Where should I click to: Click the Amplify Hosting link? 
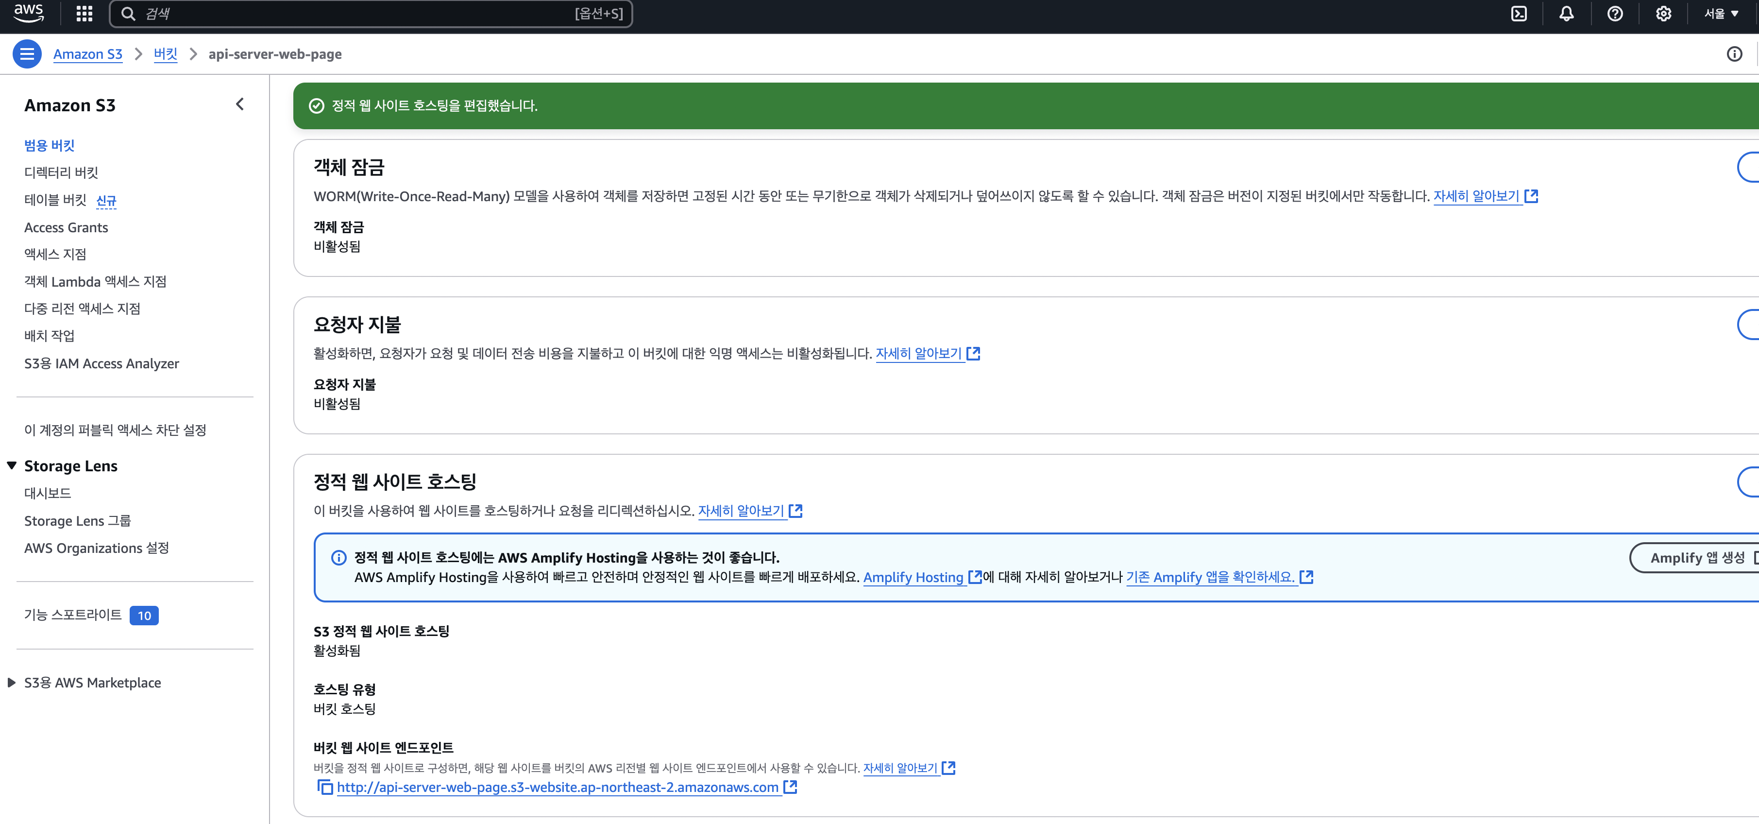913,577
